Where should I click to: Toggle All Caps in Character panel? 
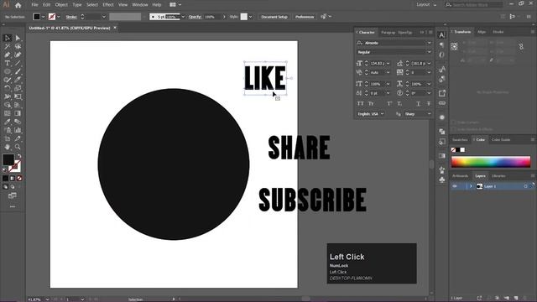point(360,103)
